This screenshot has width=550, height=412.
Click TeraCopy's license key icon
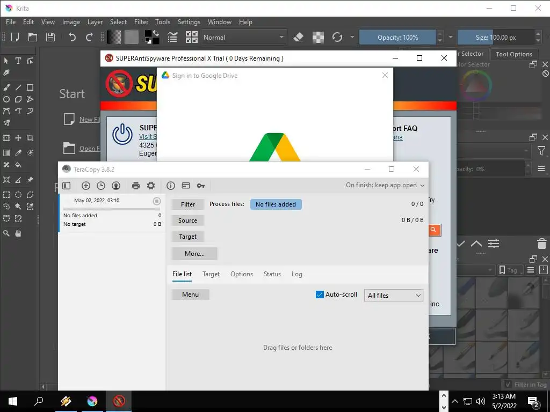pos(201,186)
